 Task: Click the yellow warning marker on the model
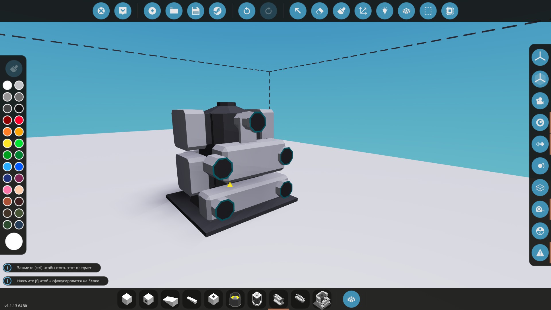pos(230,185)
